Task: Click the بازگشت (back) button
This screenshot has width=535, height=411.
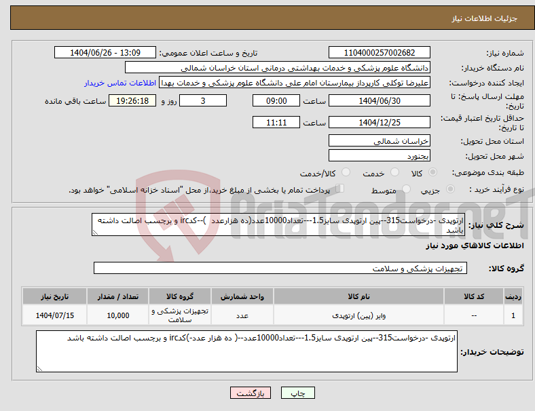Action: pyautogui.click(x=251, y=393)
